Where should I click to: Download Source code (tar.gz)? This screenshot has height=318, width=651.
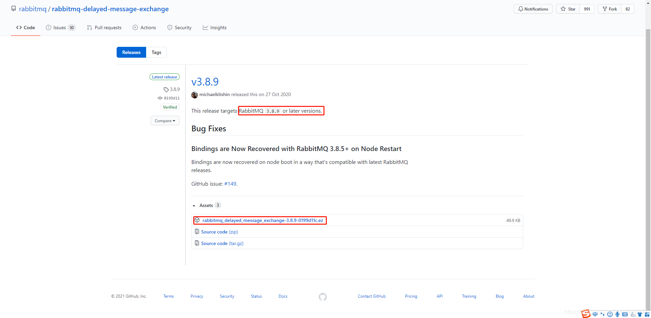222,243
